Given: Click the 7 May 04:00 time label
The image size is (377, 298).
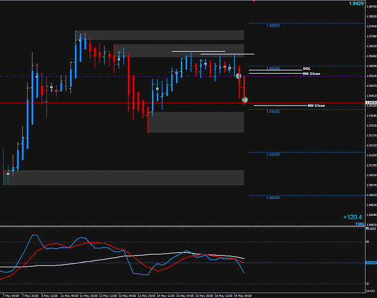Looking at the screenshot, I should 11,296.
